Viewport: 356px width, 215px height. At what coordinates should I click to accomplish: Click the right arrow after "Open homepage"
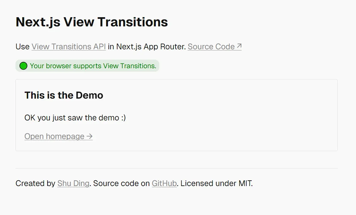(x=90, y=136)
